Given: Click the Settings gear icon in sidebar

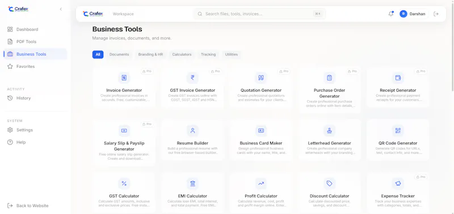Looking at the screenshot, I should click(x=10, y=130).
